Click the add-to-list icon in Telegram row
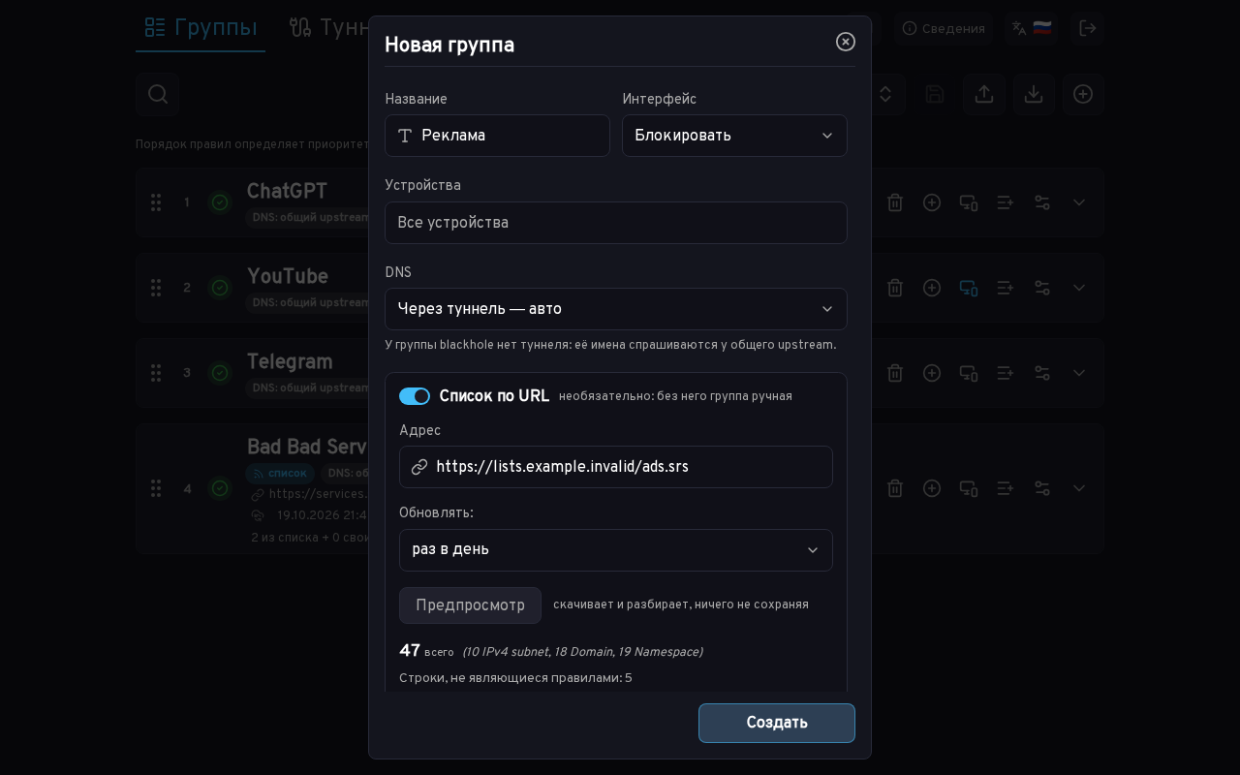1240x775 pixels. click(x=1006, y=373)
